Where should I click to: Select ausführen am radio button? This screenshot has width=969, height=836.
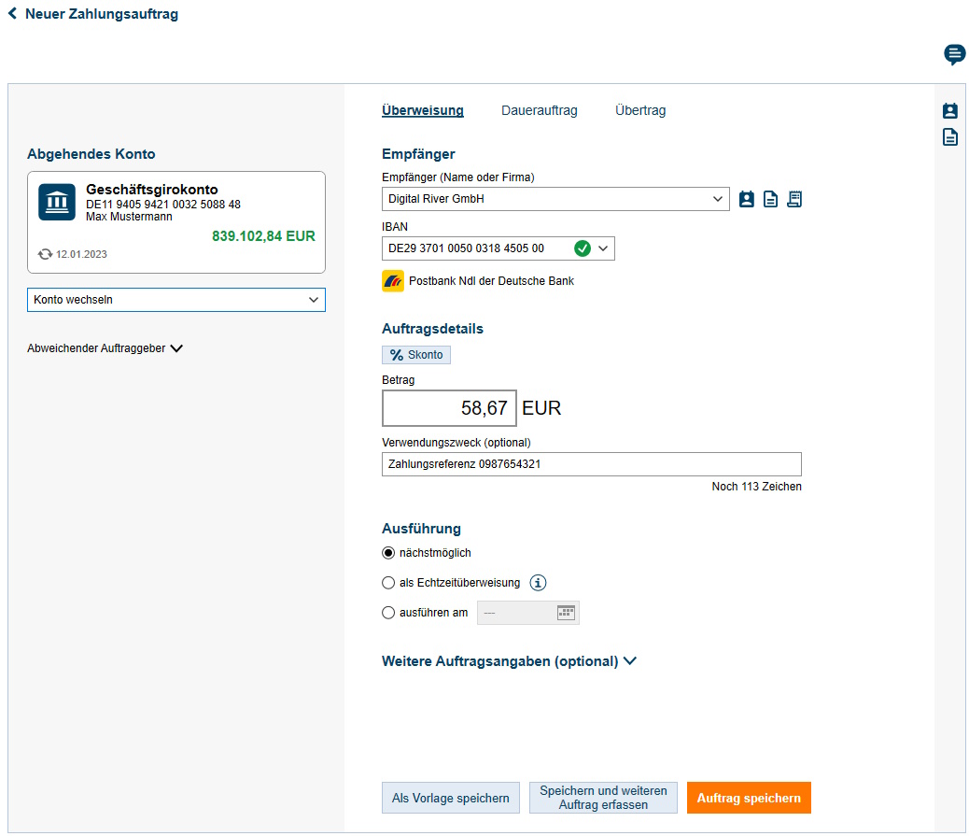(x=388, y=613)
